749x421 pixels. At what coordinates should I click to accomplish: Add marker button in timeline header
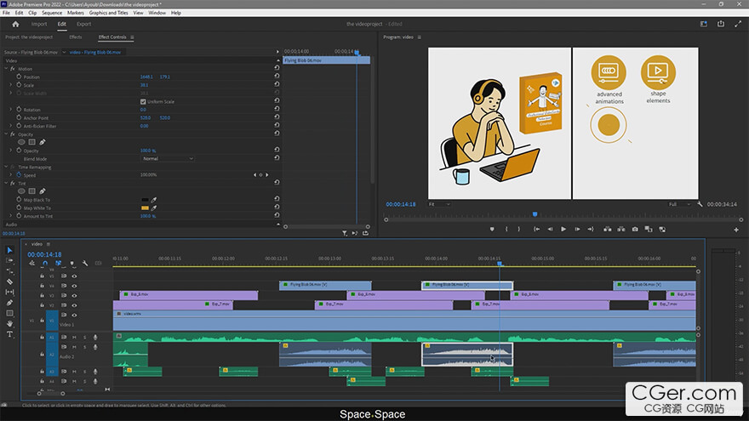pos(72,263)
